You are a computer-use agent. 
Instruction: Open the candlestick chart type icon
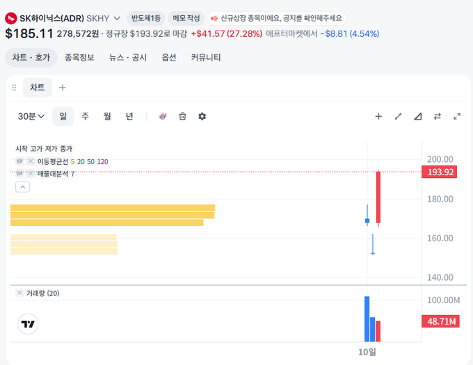coord(163,116)
